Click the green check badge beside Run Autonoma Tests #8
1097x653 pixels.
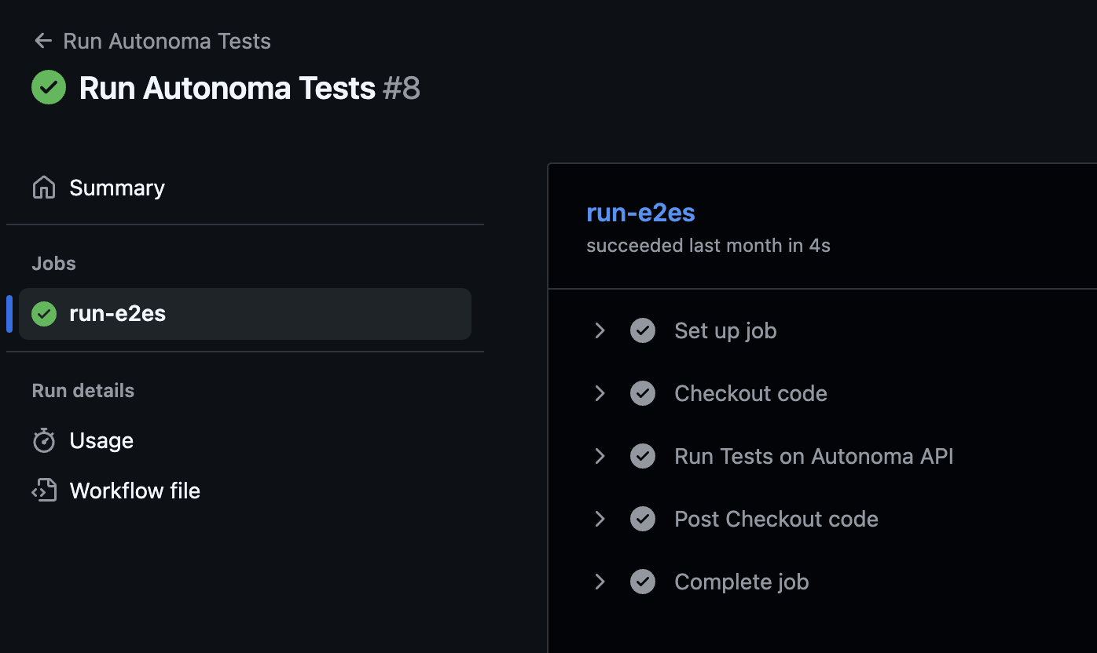48,87
